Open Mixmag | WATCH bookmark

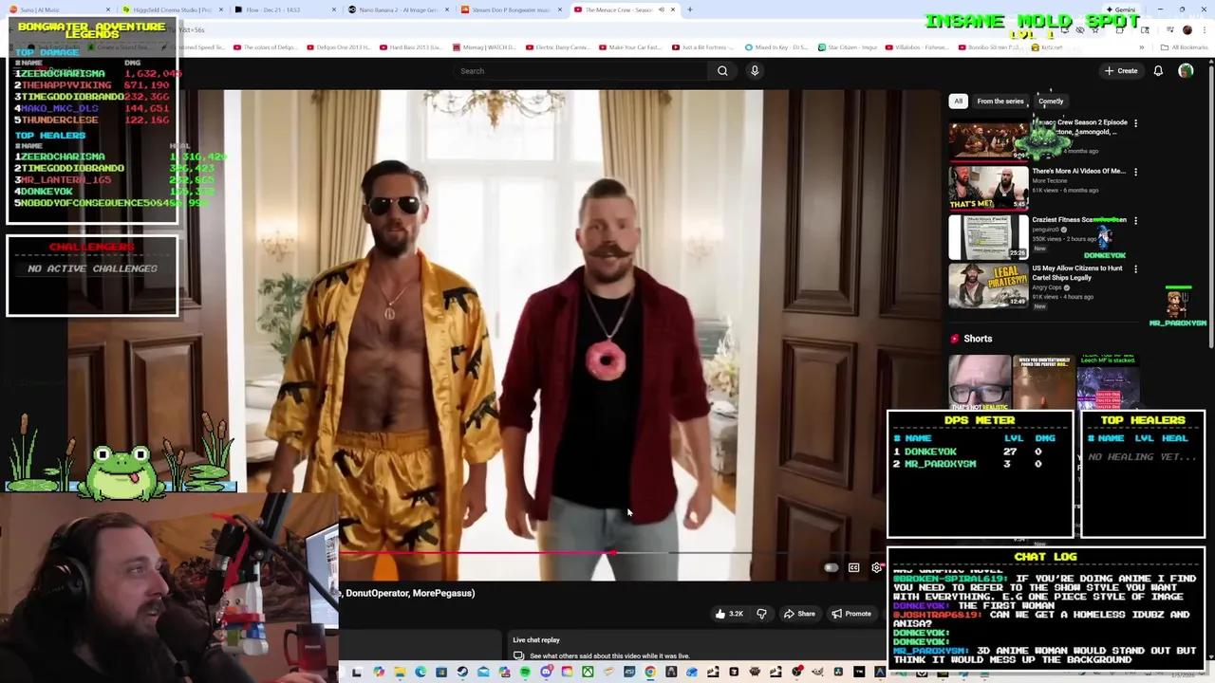484,47
